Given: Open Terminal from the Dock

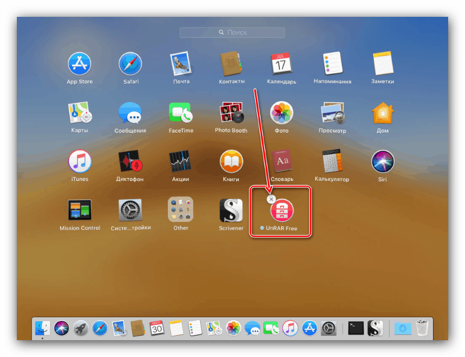Looking at the screenshot, I should (356, 328).
